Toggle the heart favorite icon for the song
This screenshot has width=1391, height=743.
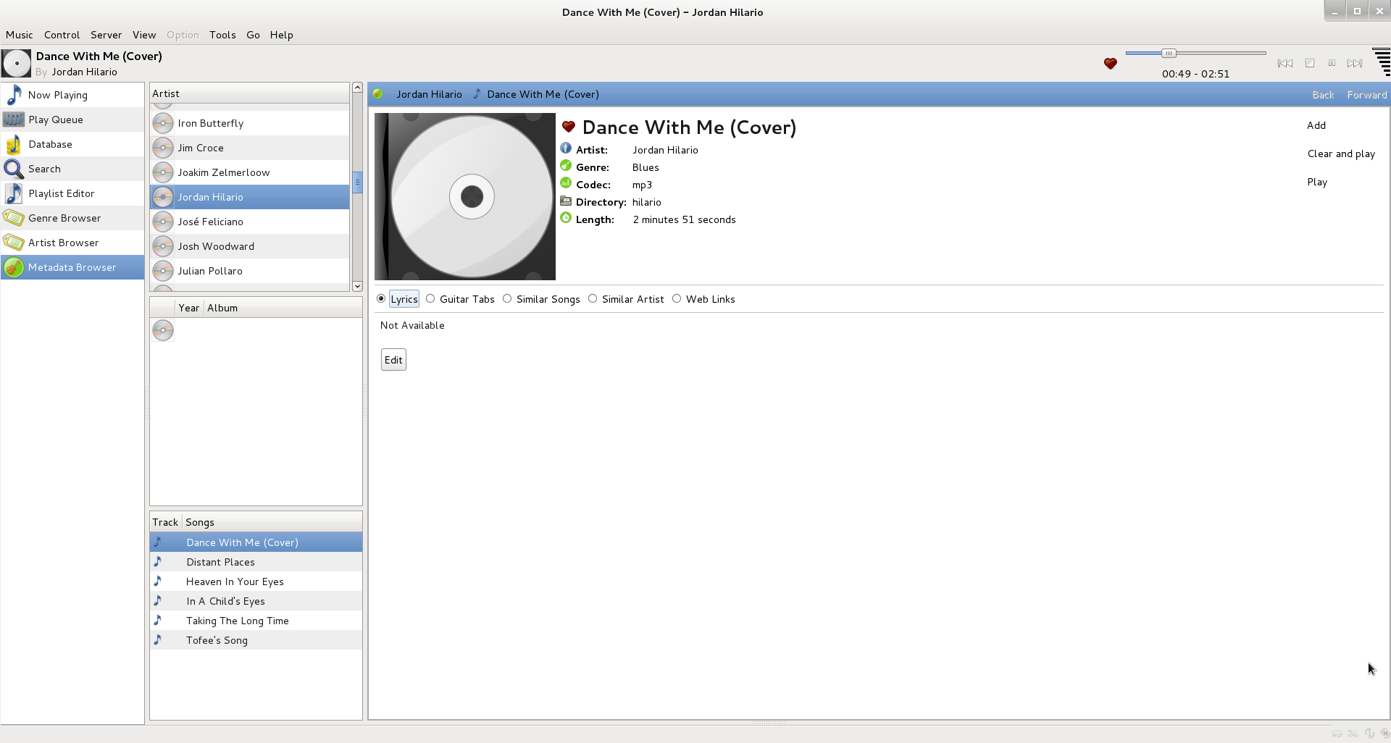[x=1110, y=64]
